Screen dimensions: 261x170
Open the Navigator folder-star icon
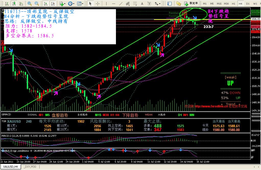(179, 4)
